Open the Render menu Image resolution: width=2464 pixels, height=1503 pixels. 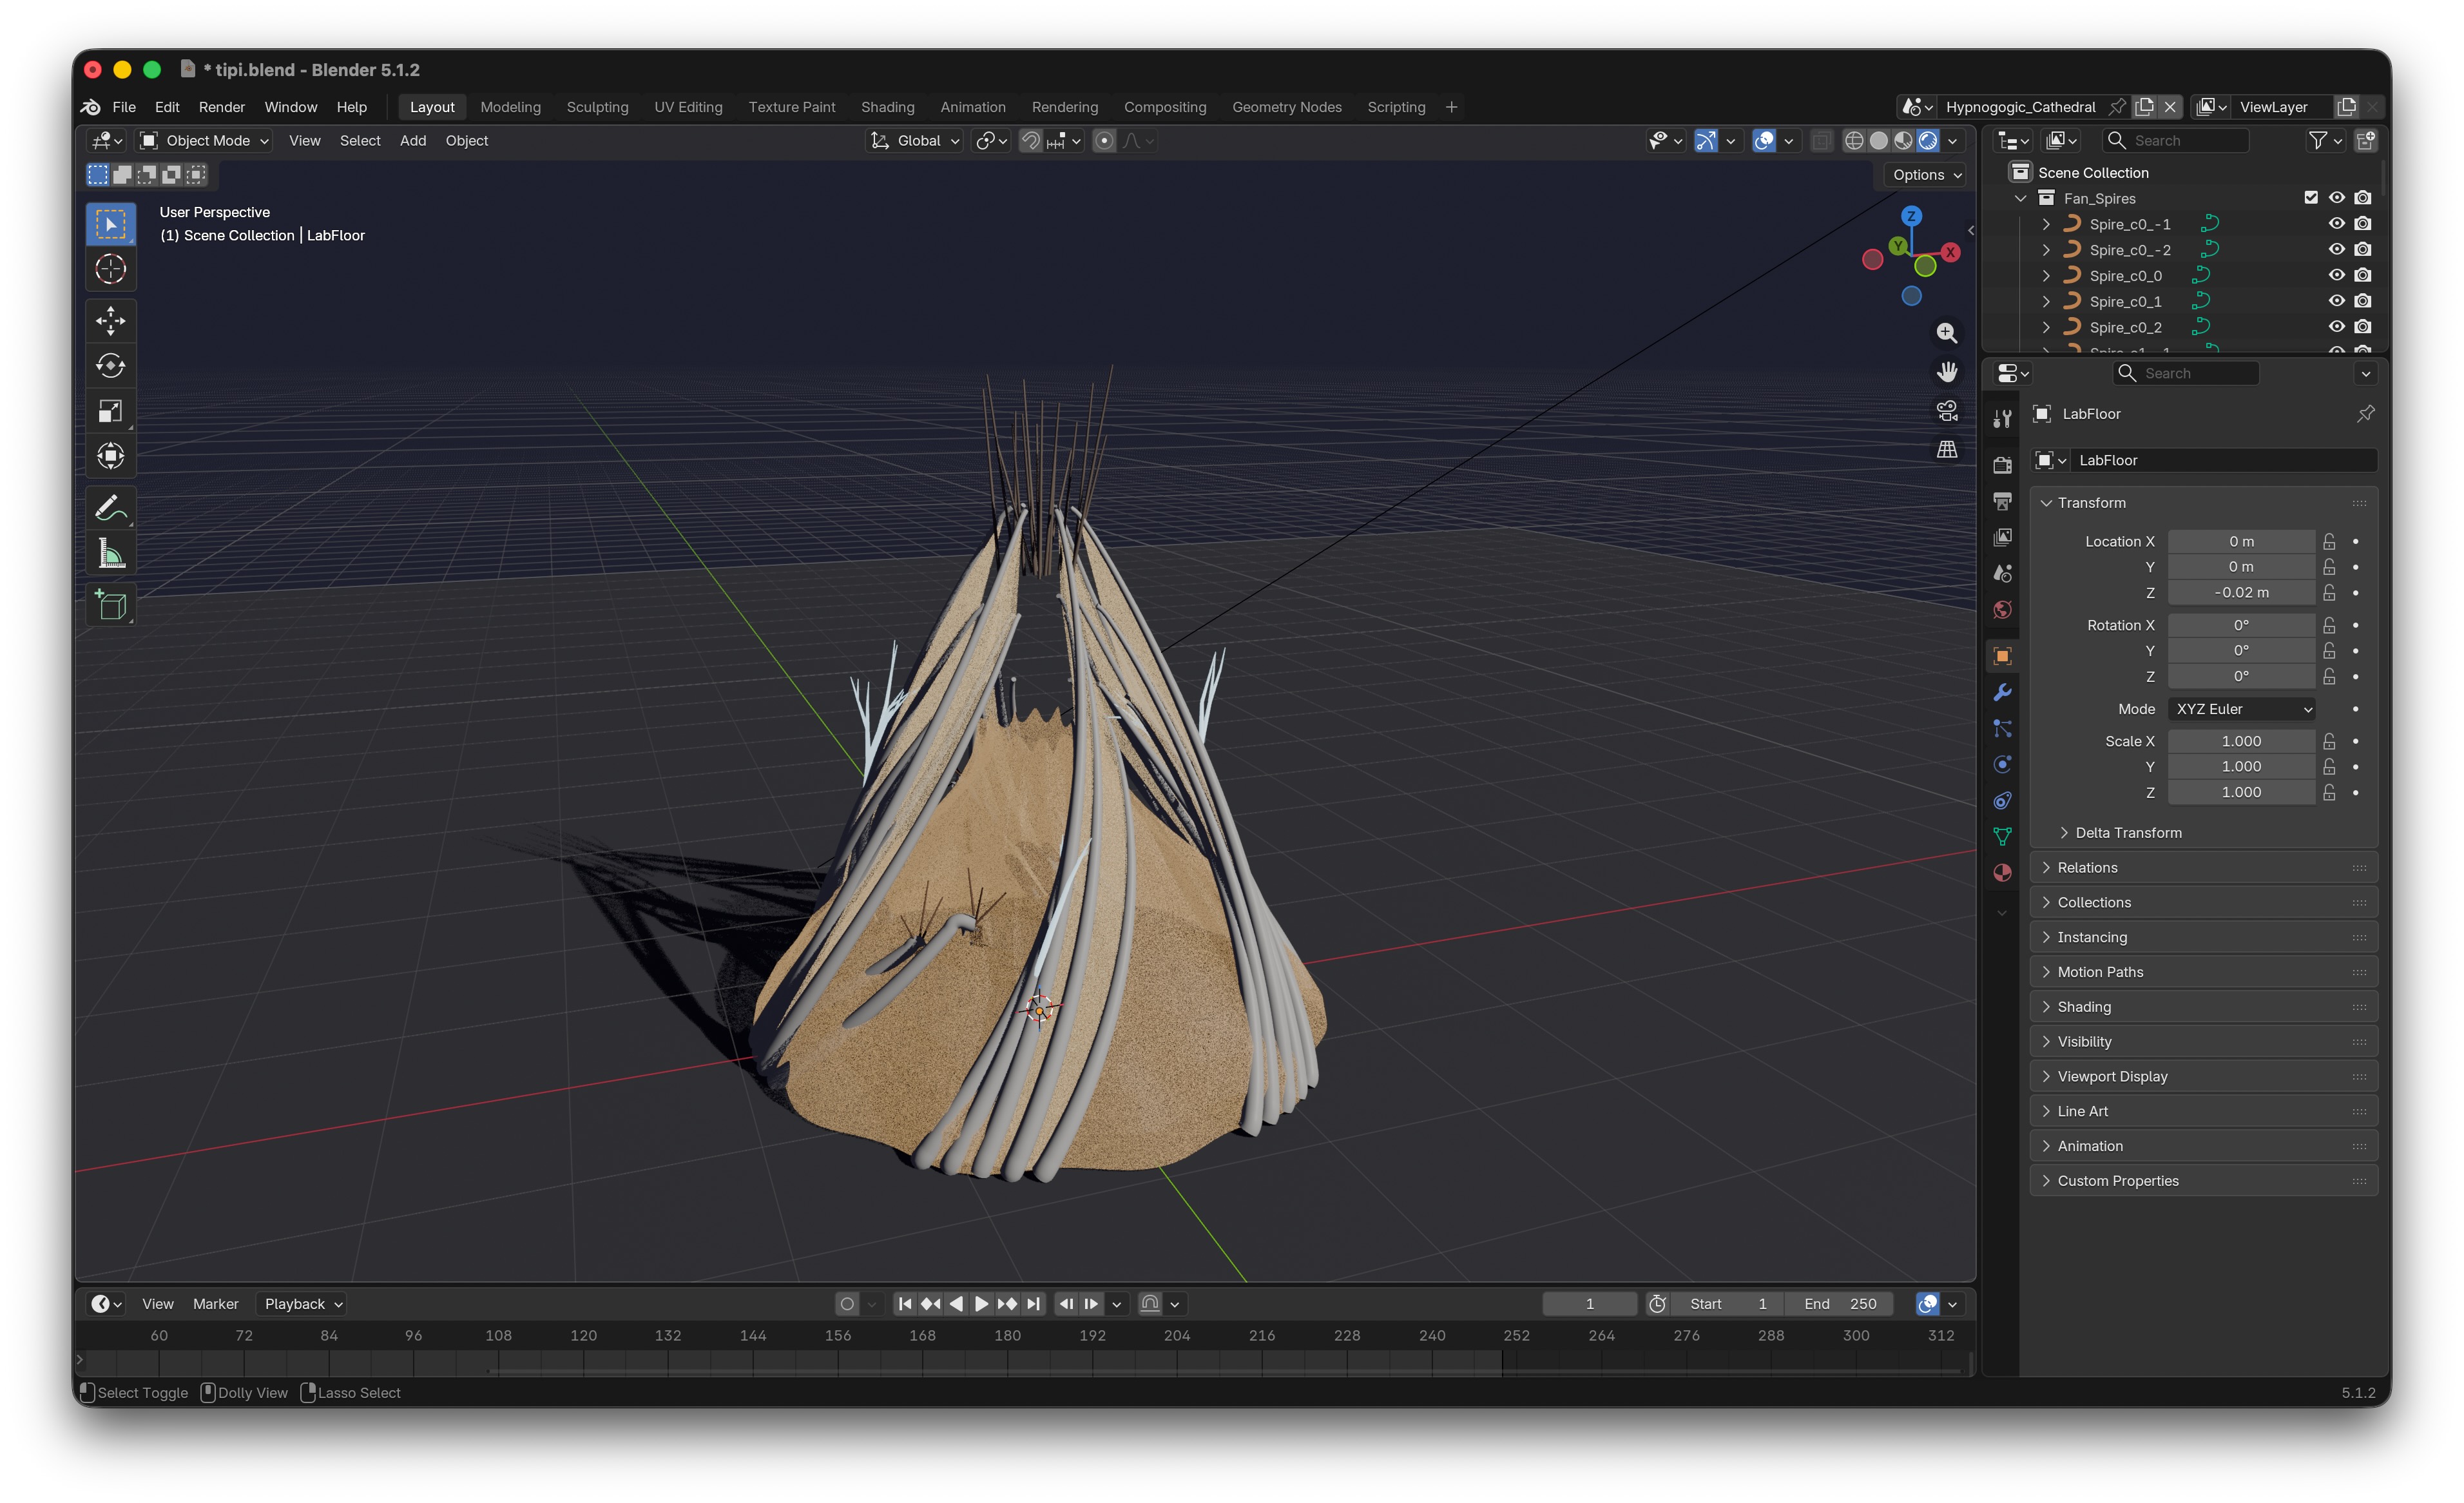(221, 107)
